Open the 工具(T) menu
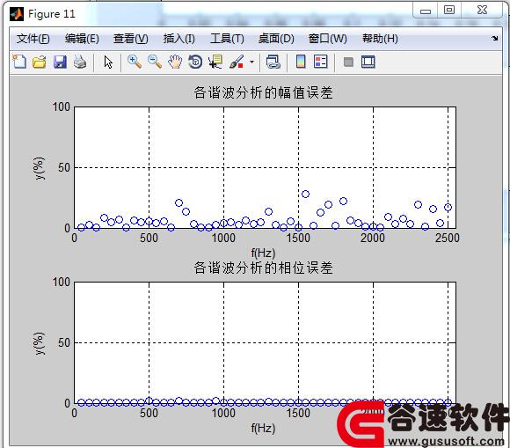 (x=227, y=39)
